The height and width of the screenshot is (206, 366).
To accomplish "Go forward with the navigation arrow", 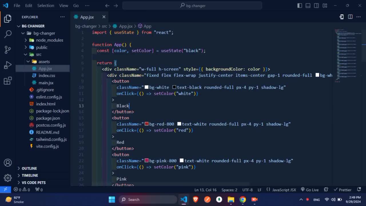I will [x=116, y=5].
